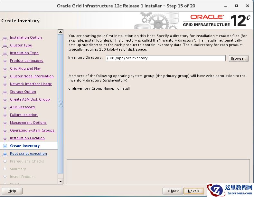Click the oinstall group name text
Screen dimensions: 254x197
(x=123, y=88)
